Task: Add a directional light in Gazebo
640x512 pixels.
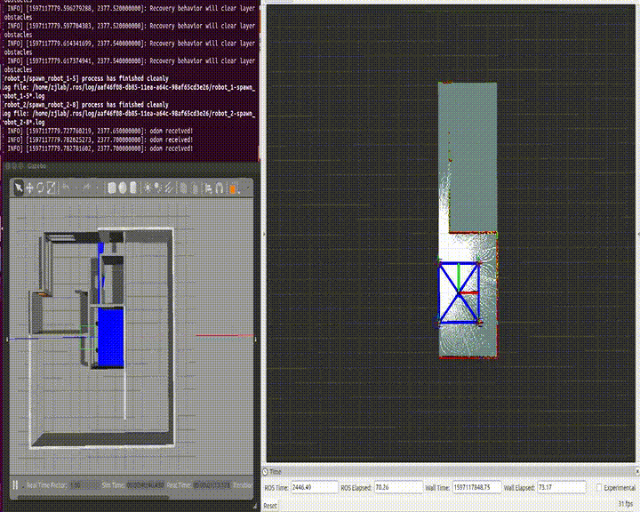Action: [169, 188]
